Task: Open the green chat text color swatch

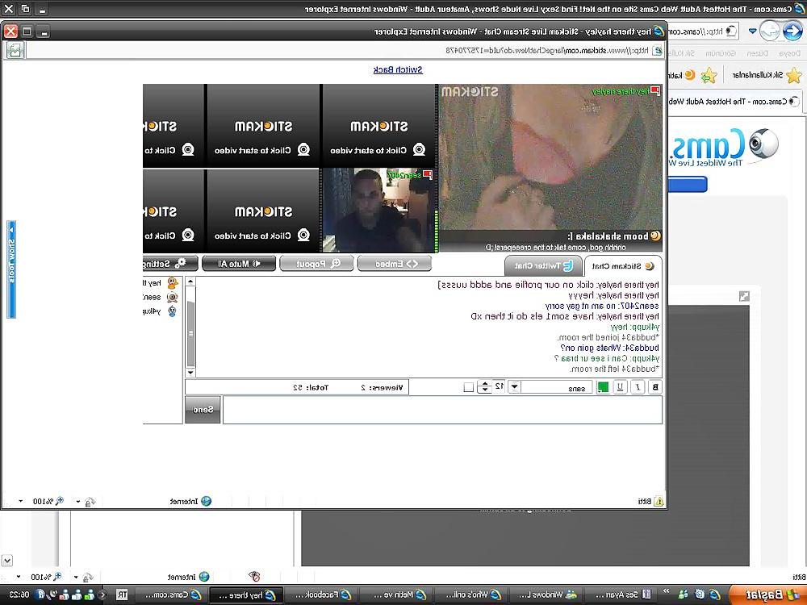Action: click(x=603, y=387)
